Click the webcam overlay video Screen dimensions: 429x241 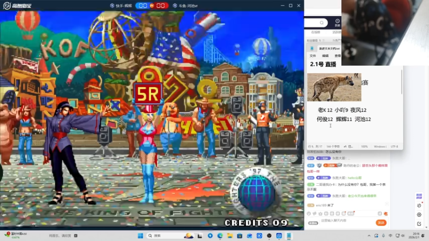(x=385, y=33)
